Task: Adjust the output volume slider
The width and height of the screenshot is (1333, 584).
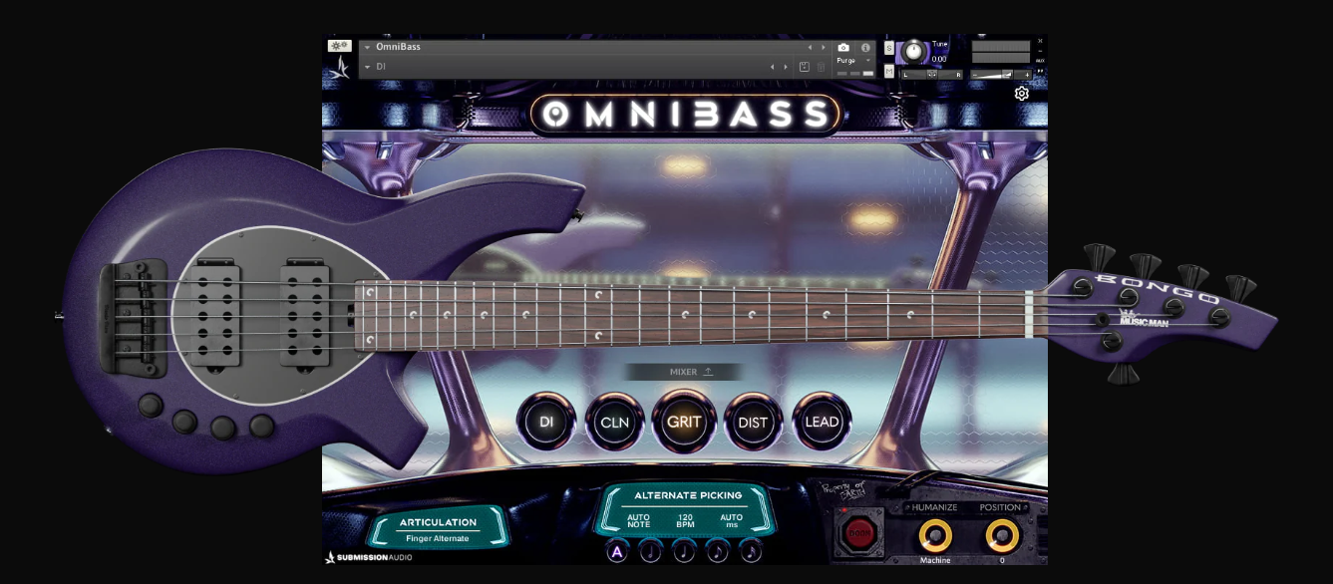Action: click(x=1002, y=75)
